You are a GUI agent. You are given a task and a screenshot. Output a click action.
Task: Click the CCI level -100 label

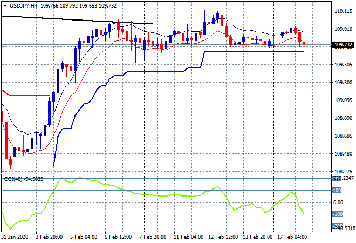pyautogui.click(x=338, y=214)
